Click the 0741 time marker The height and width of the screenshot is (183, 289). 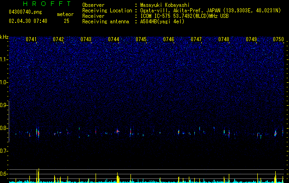tap(31, 39)
